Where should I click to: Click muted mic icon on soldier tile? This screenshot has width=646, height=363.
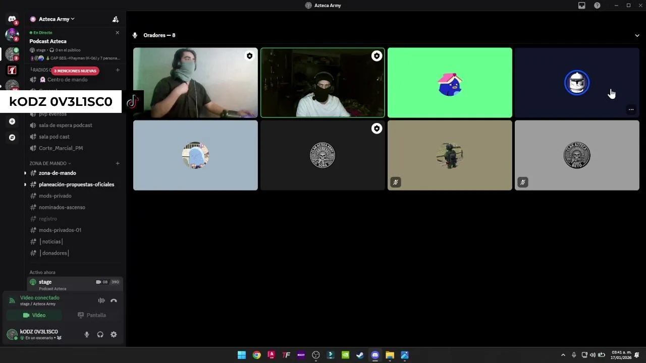(396, 182)
